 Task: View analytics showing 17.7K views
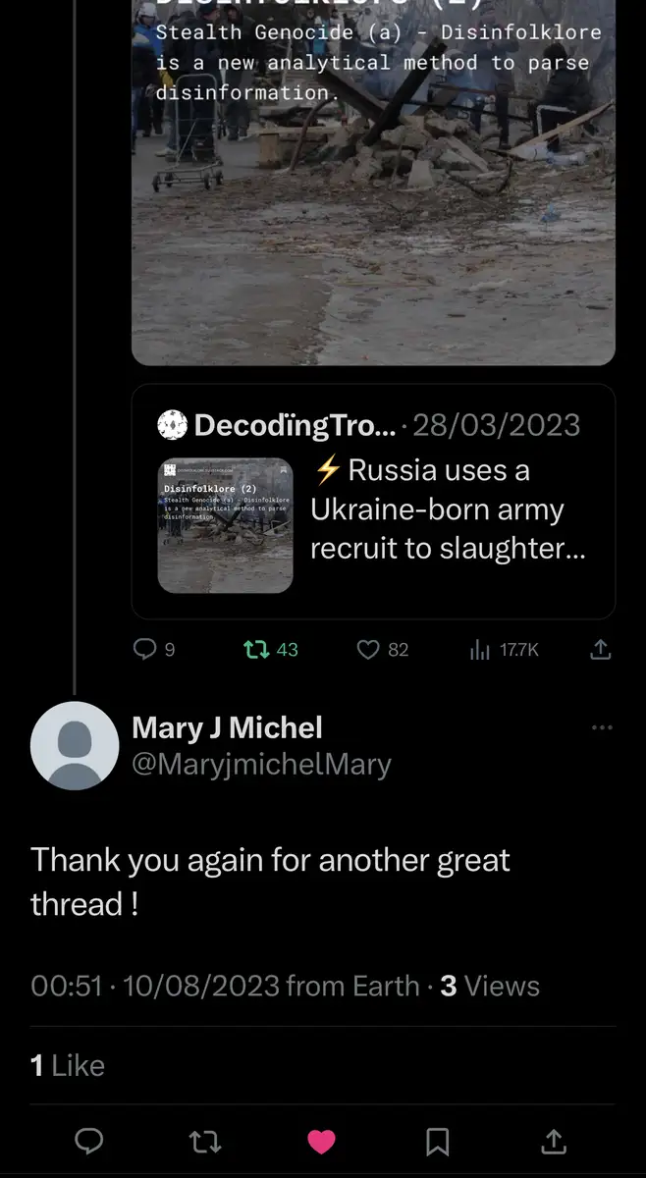480,649
